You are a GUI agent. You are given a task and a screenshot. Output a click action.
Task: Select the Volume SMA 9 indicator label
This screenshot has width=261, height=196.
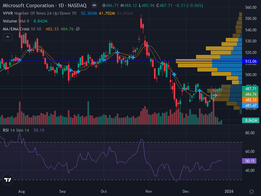16,21
